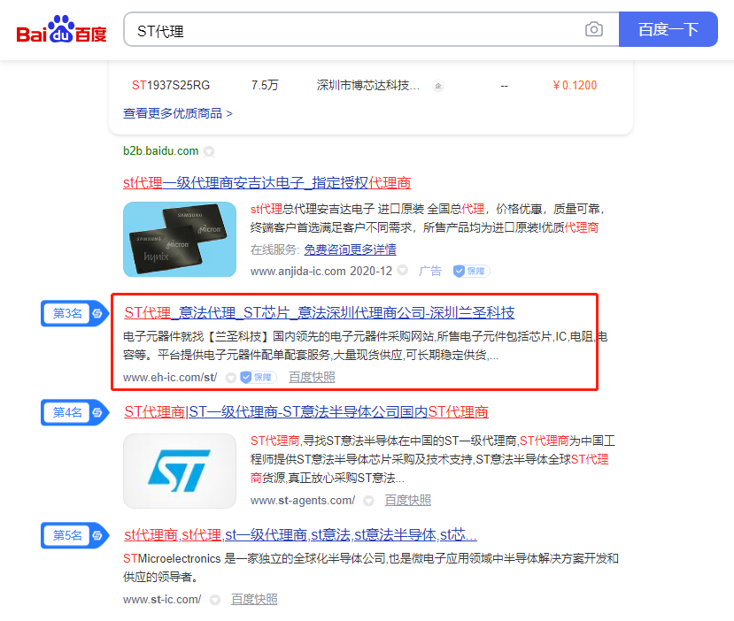Expand the dropdown arrow beside www.st-ic.com/
Image resolution: width=734 pixels, height=621 pixels.
pyautogui.click(x=215, y=600)
